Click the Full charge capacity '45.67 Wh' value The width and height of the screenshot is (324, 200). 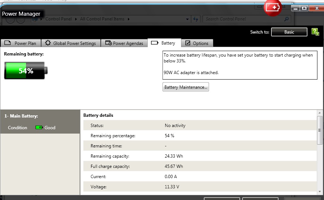point(174,166)
